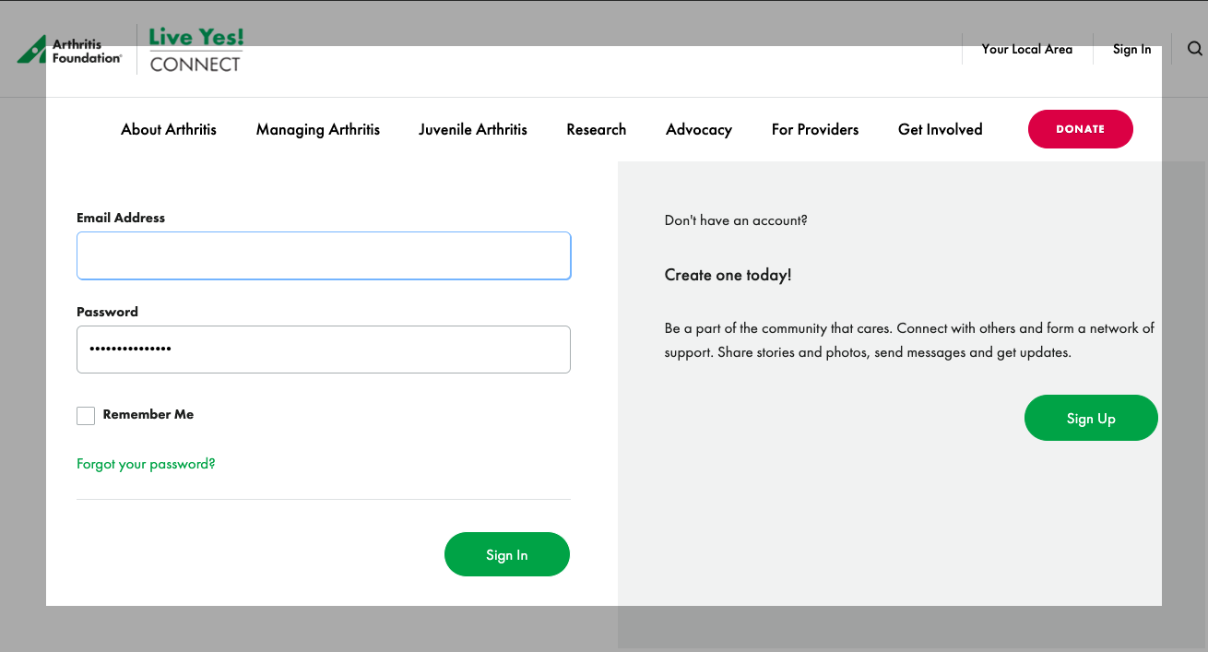1208x652 pixels.
Task: Focus the Email Address field
Action: click(x=415, y=255)
